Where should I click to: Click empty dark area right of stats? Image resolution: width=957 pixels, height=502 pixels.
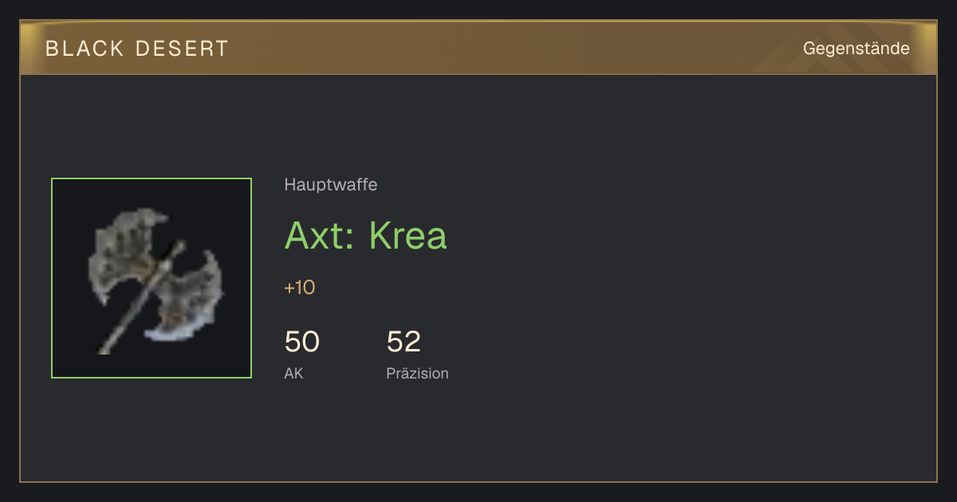coord(678,351)
